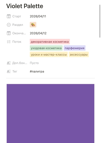The width and height of the screenshot is (101, 143).
Task: Open the violet color cover image
Action: [x=50, y=114]
